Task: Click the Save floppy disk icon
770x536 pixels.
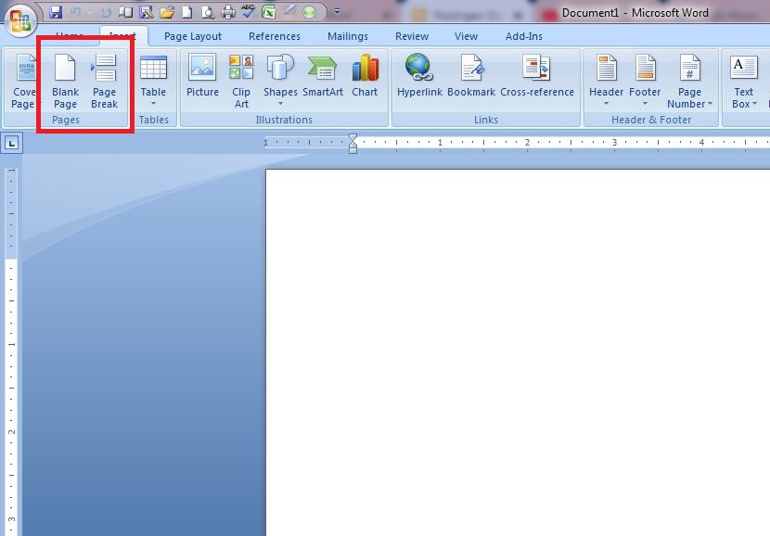Action: tap(56, 12)
